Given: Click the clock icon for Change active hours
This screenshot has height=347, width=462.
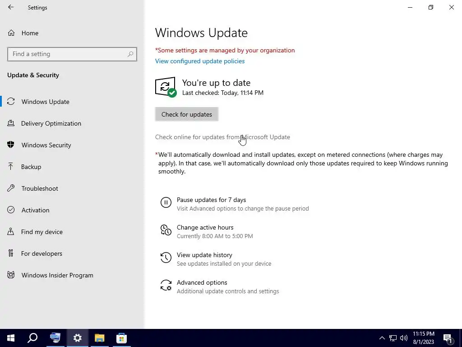Looking at the screenshot, I should point(166,230).
